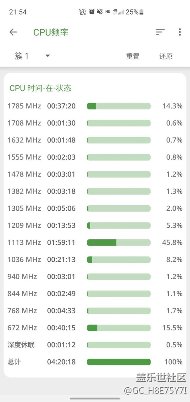This screenshot has height=402, width=190.
Task: Expand the 簇 1 cluster dropdown arrow
Action: tap(48, 56)
